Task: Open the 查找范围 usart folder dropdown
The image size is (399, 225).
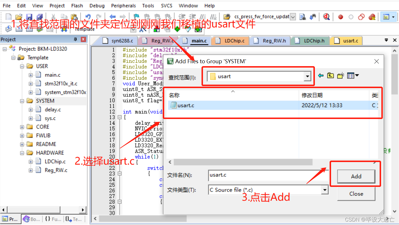Action: [x=307, y=77]
